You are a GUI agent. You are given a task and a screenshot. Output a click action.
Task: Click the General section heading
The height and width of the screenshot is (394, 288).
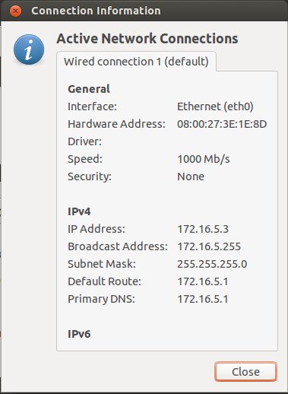89,89
